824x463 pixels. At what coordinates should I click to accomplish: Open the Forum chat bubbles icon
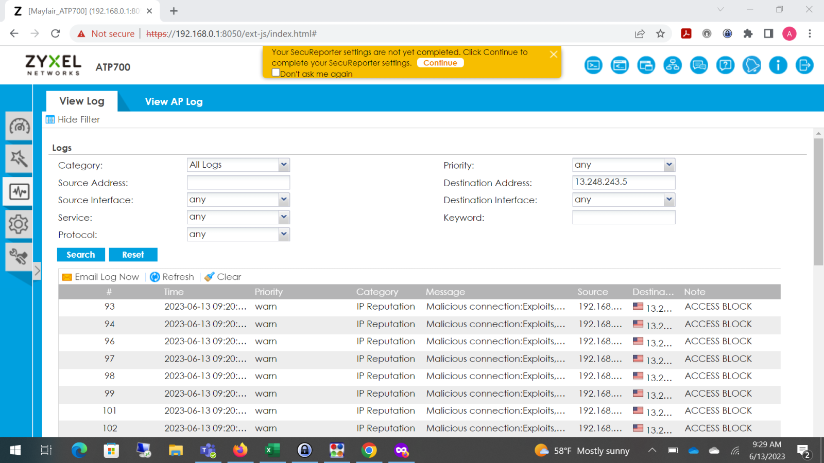pos(699,65)
